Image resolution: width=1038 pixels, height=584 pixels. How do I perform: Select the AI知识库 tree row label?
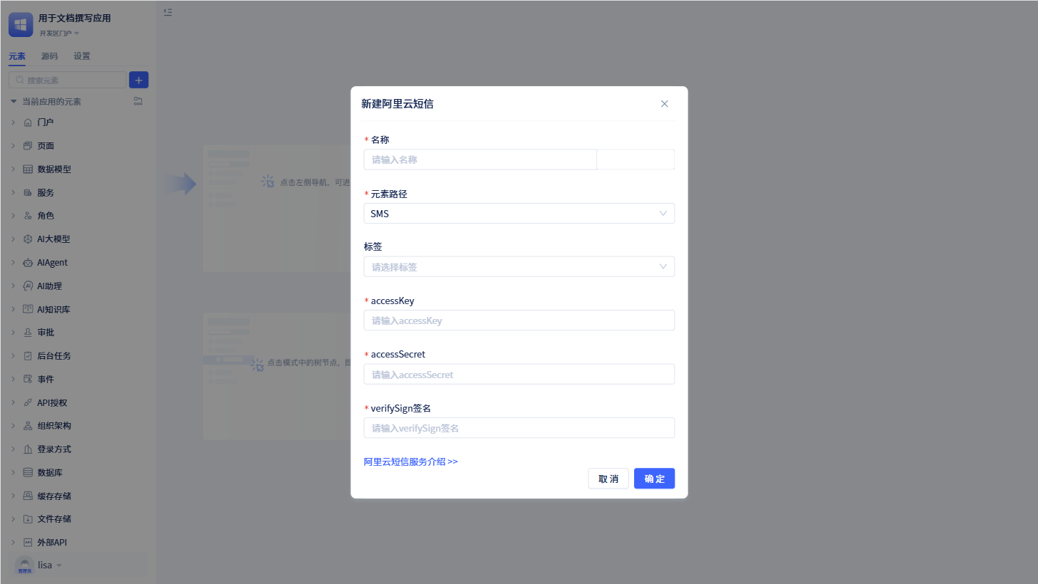click(x=53, y=310)
